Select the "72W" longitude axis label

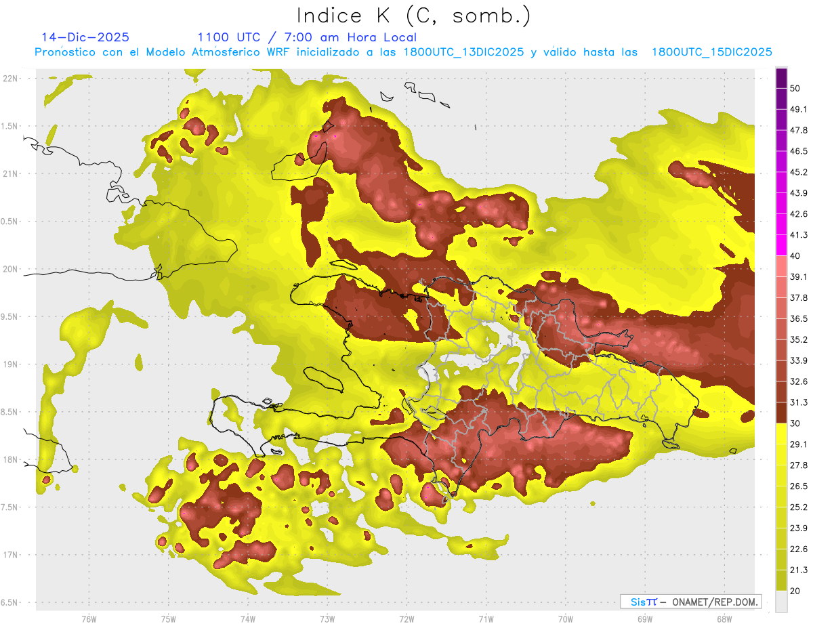[x=406, y=619]
